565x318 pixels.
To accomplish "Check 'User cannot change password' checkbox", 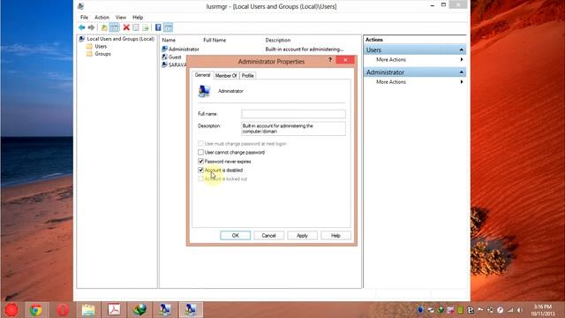I will coord(200,153).
